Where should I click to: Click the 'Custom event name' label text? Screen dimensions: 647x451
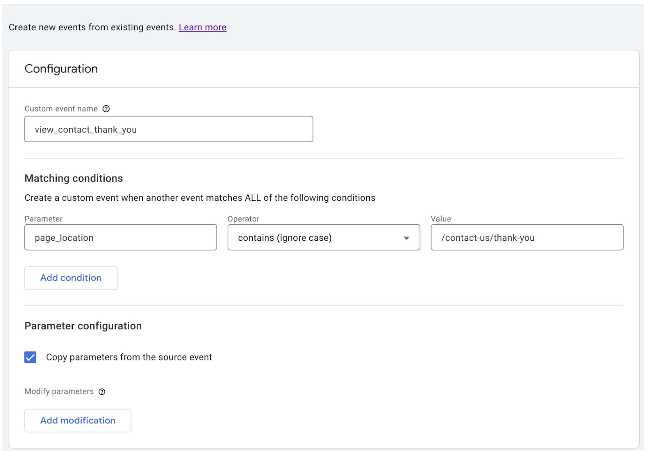(61, 109)
